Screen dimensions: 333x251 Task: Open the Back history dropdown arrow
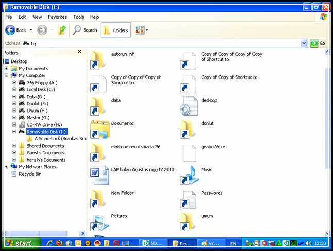(31, 30)
